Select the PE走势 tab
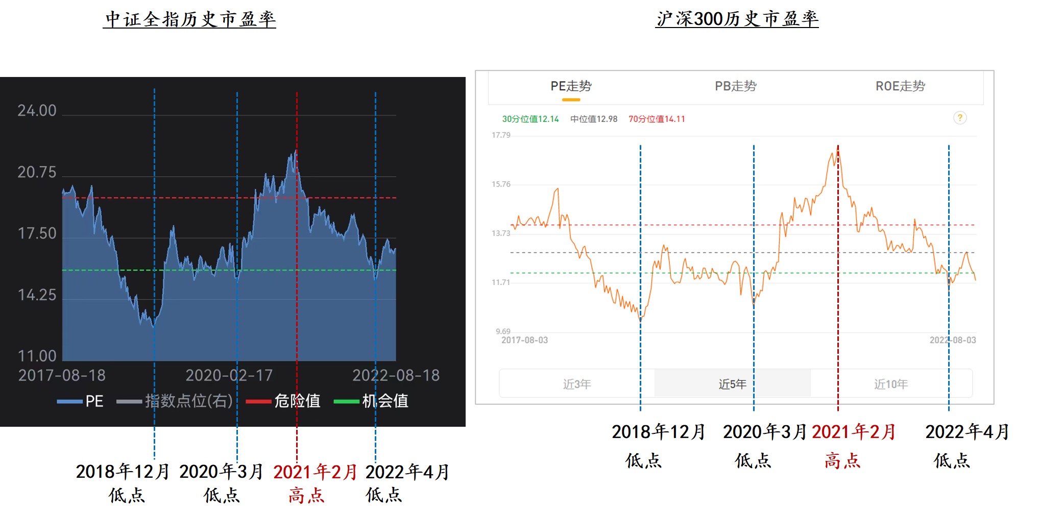1038x517 pixels. click(571, 86)
